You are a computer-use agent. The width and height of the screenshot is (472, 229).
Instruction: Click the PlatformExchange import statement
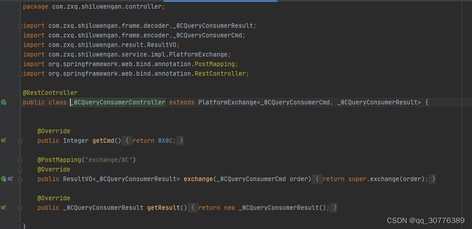click(x=127, y=55)
